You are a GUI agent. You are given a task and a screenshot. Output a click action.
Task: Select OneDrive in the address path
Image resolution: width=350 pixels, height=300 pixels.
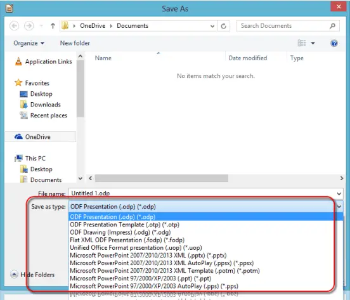click(x=93, y=26)
